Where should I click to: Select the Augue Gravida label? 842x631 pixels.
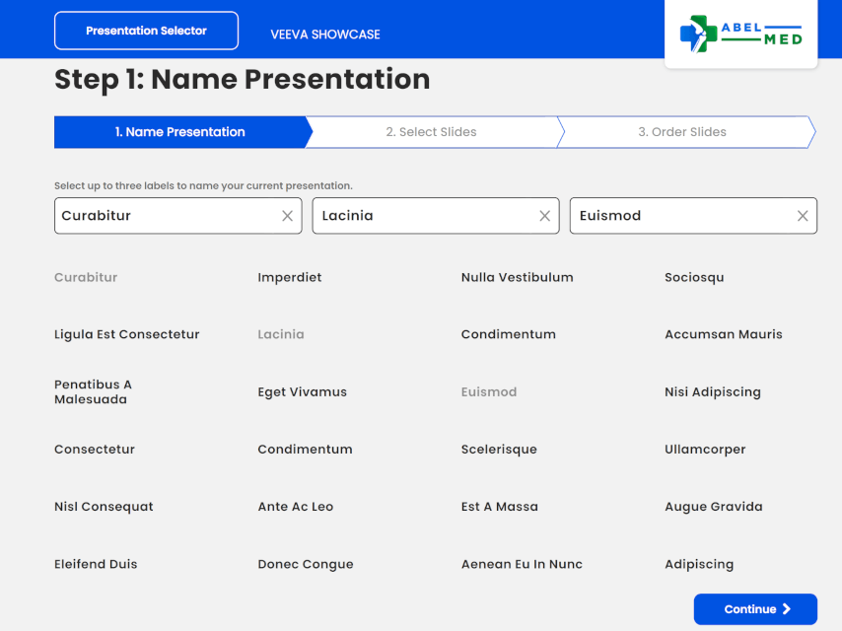[x=713, y=507]
